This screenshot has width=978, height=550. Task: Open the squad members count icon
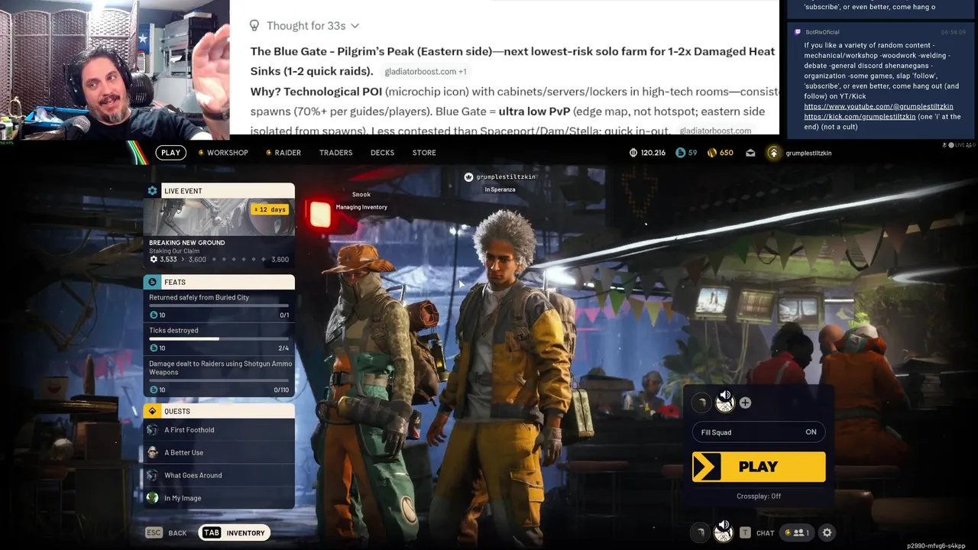click(x=798, y=532)
